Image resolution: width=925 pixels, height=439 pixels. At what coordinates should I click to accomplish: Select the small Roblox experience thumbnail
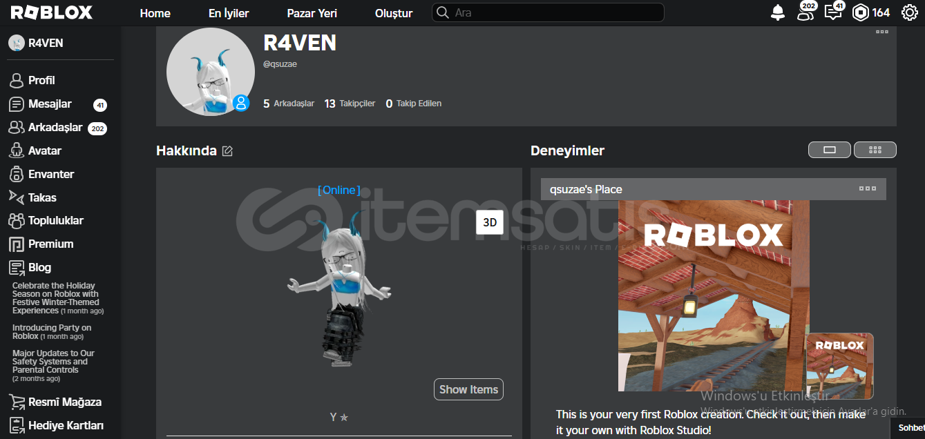point(840,366)
